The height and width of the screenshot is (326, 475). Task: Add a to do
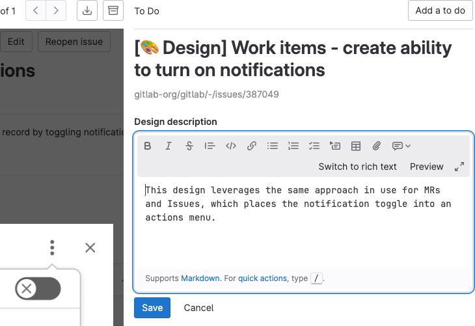pyautogui.click(x=440, y=10)
